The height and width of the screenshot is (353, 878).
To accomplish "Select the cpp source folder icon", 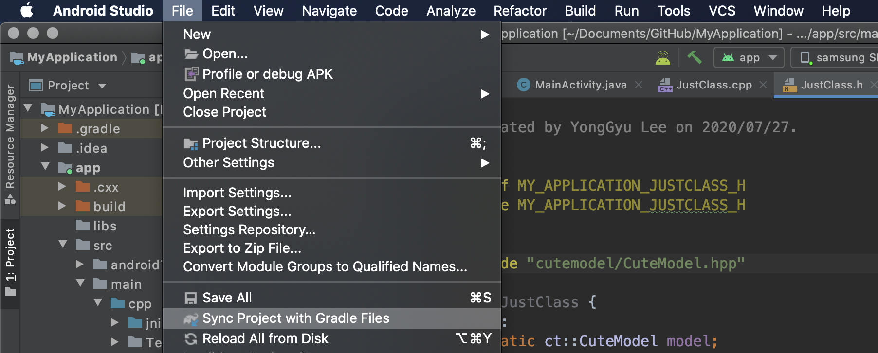I will coord(118,303).
